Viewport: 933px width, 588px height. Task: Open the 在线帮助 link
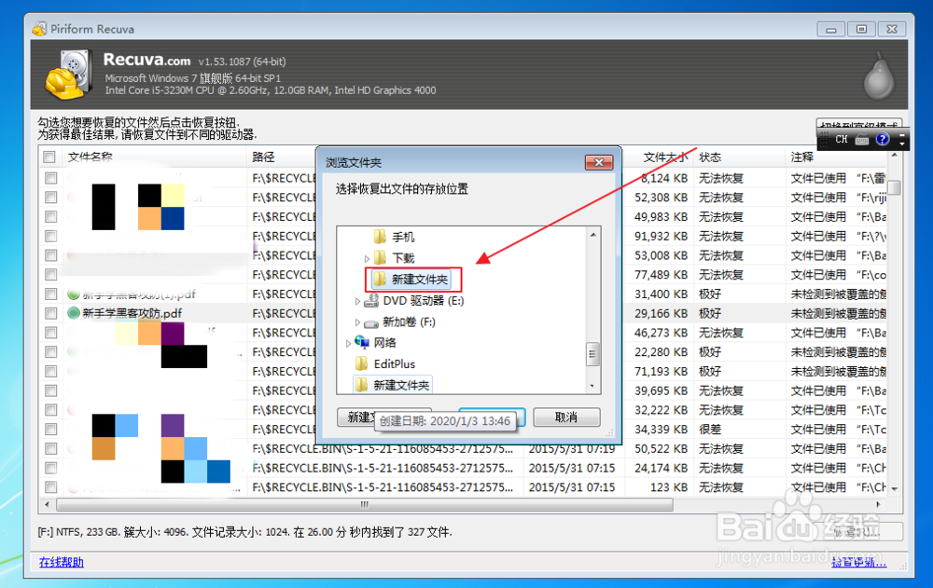click(62, 562)
